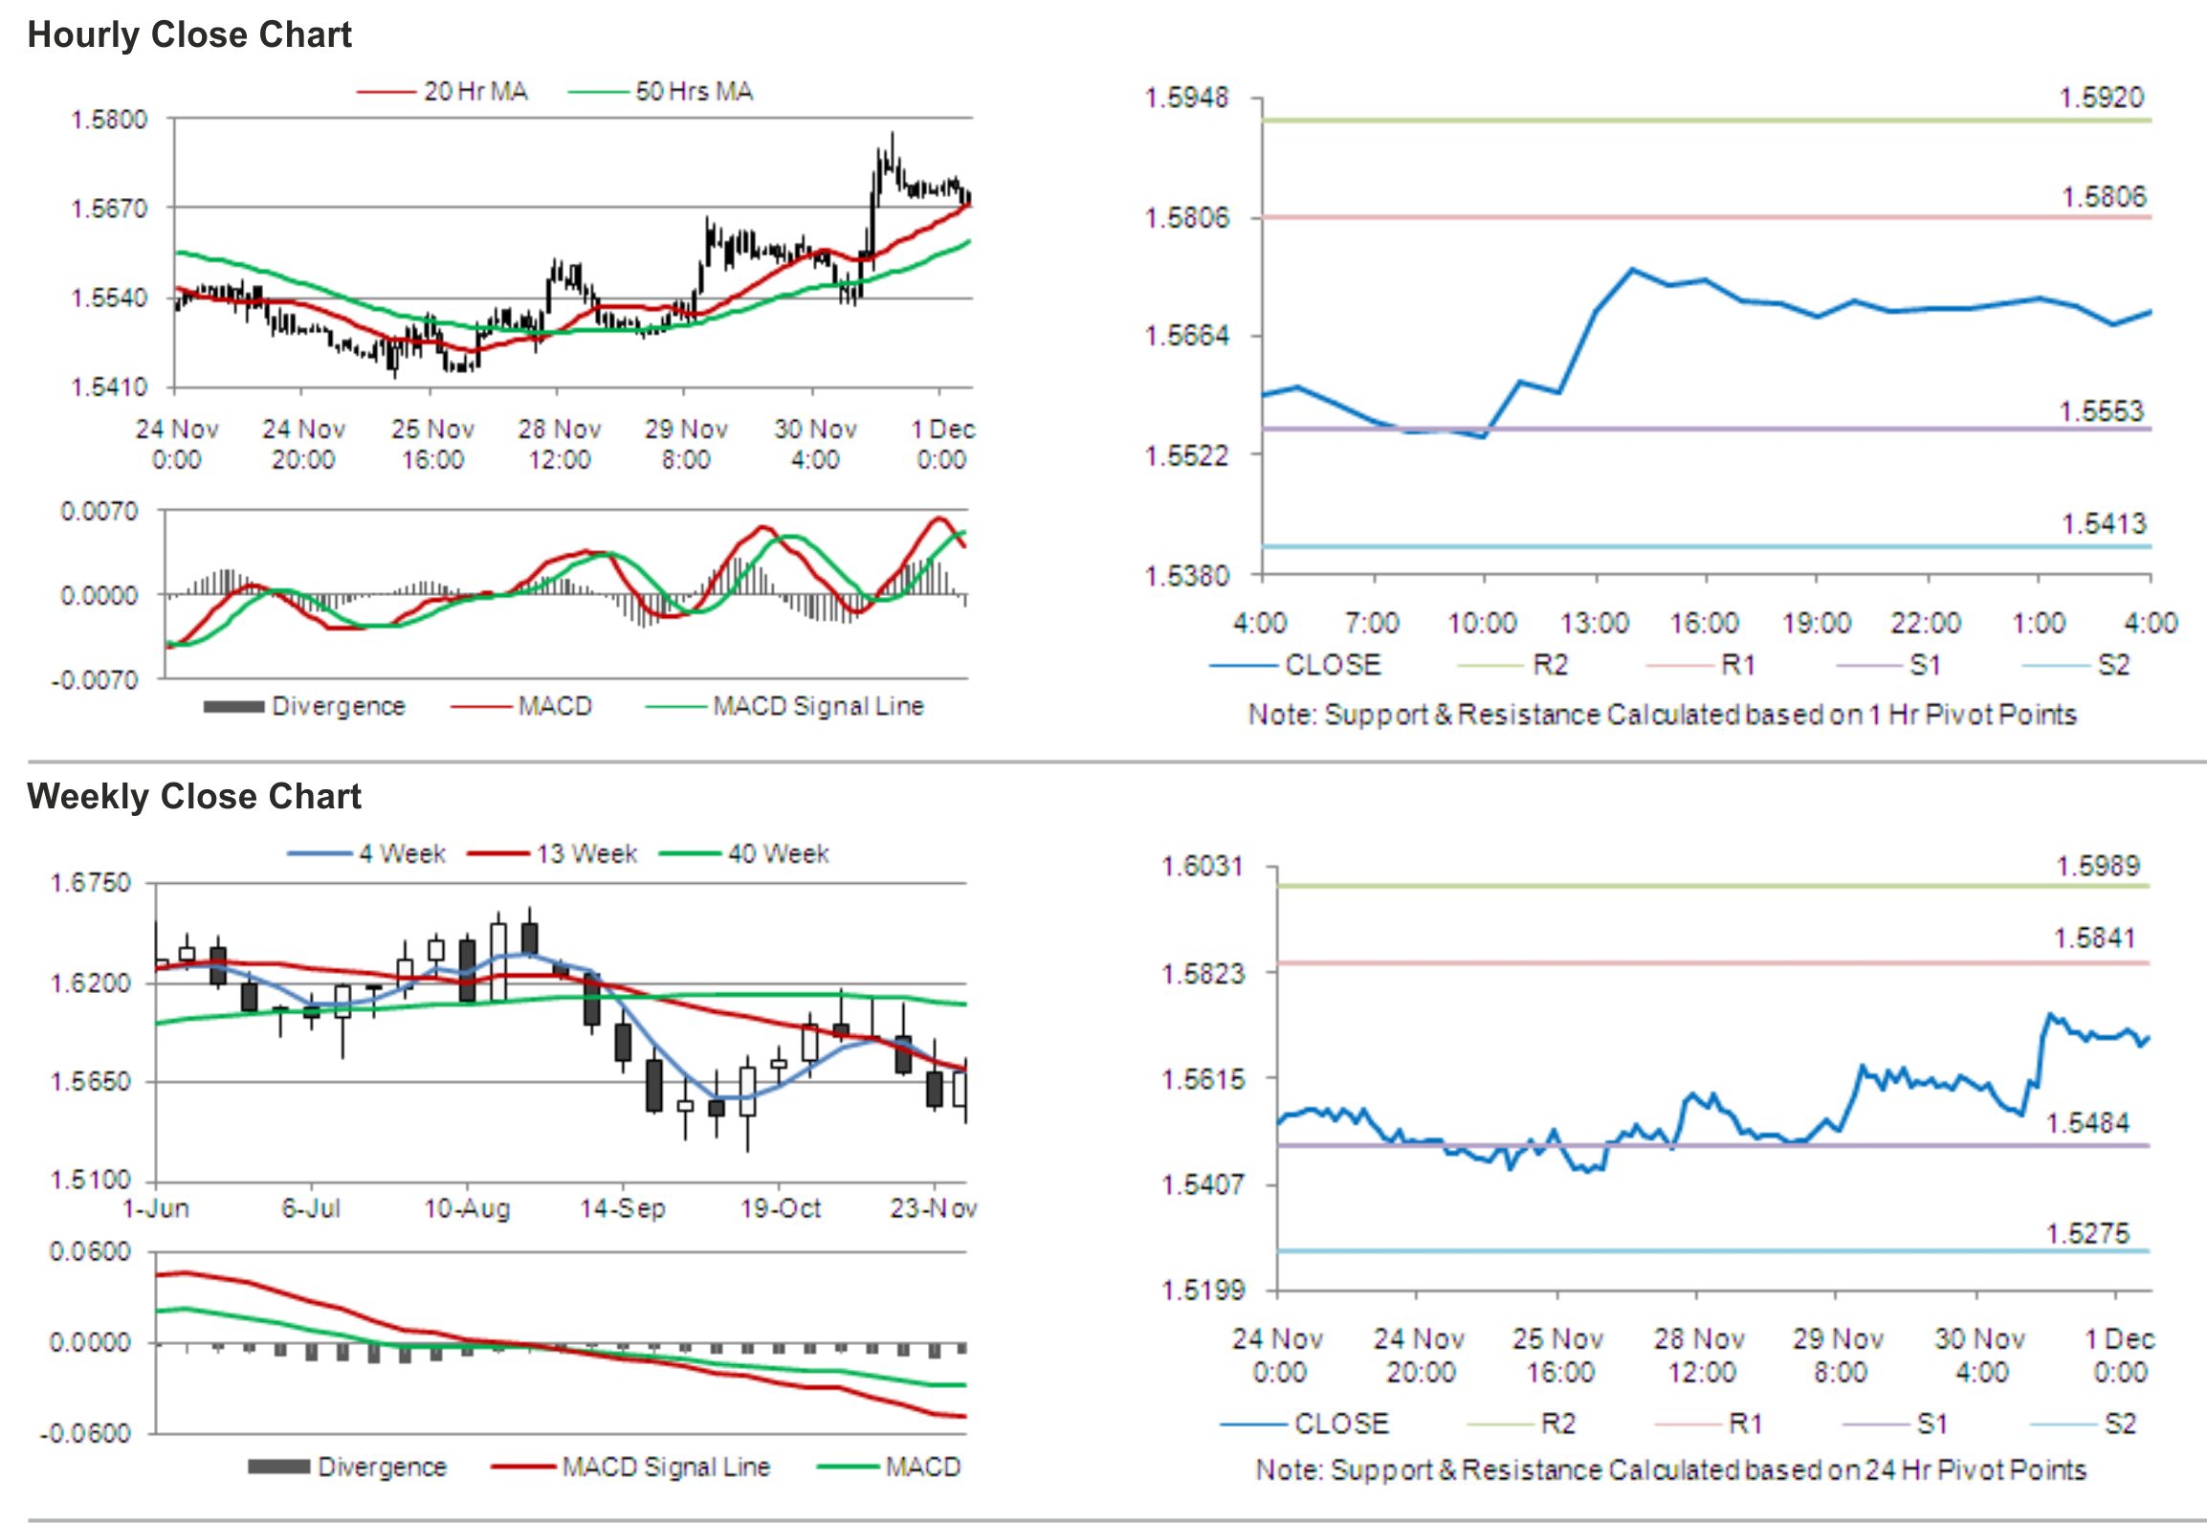Select the '40 Week' legend entry

(x=744, y=853)
